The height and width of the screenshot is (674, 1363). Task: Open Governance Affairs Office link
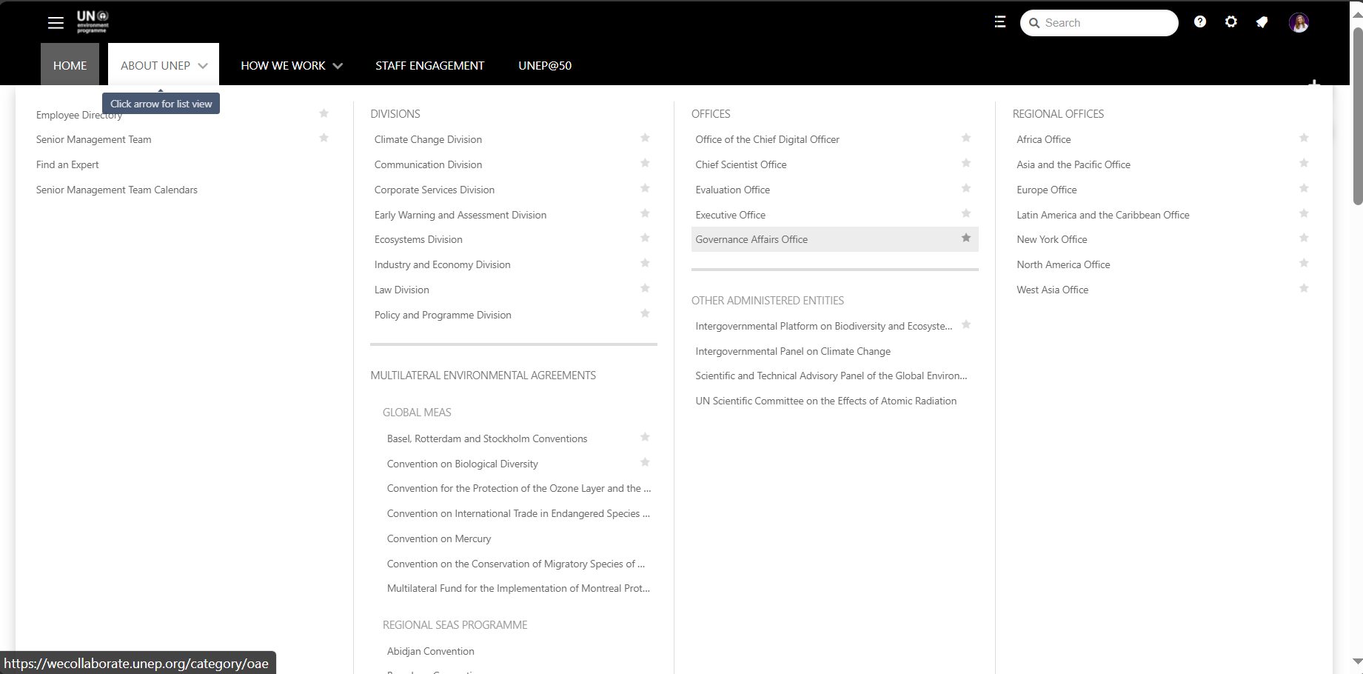tap(751, 239)
